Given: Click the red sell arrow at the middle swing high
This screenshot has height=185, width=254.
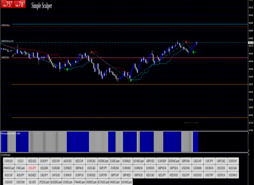Looking at the screenshot, I should pyautogui.click(x=92, y=52).
